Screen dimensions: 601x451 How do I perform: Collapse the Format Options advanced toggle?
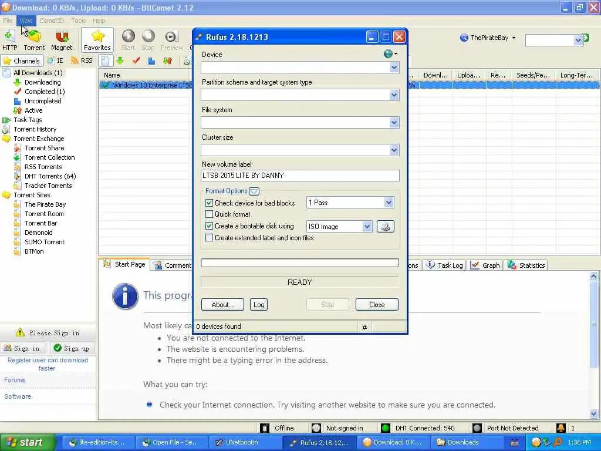(254, 191)
